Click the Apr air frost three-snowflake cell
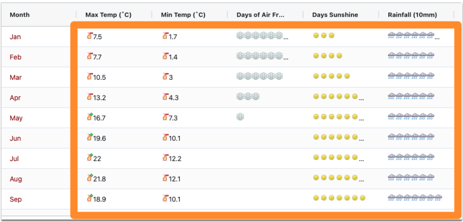This screenshot has height=222, width=463. click(248, 97)
